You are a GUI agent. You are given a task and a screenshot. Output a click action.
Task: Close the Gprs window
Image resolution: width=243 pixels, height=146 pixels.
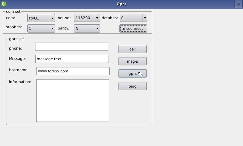(238, 4)
